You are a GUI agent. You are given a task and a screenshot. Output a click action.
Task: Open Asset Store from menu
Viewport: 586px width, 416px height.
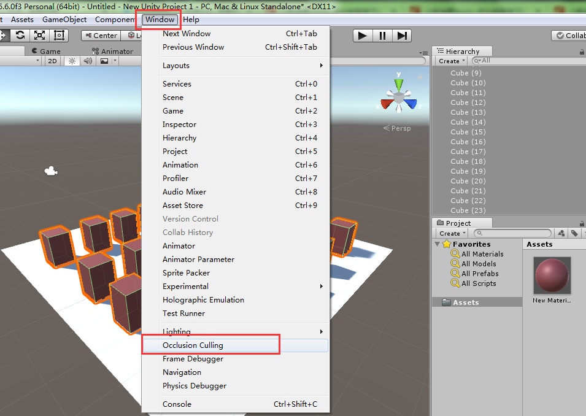click(236, 205)
